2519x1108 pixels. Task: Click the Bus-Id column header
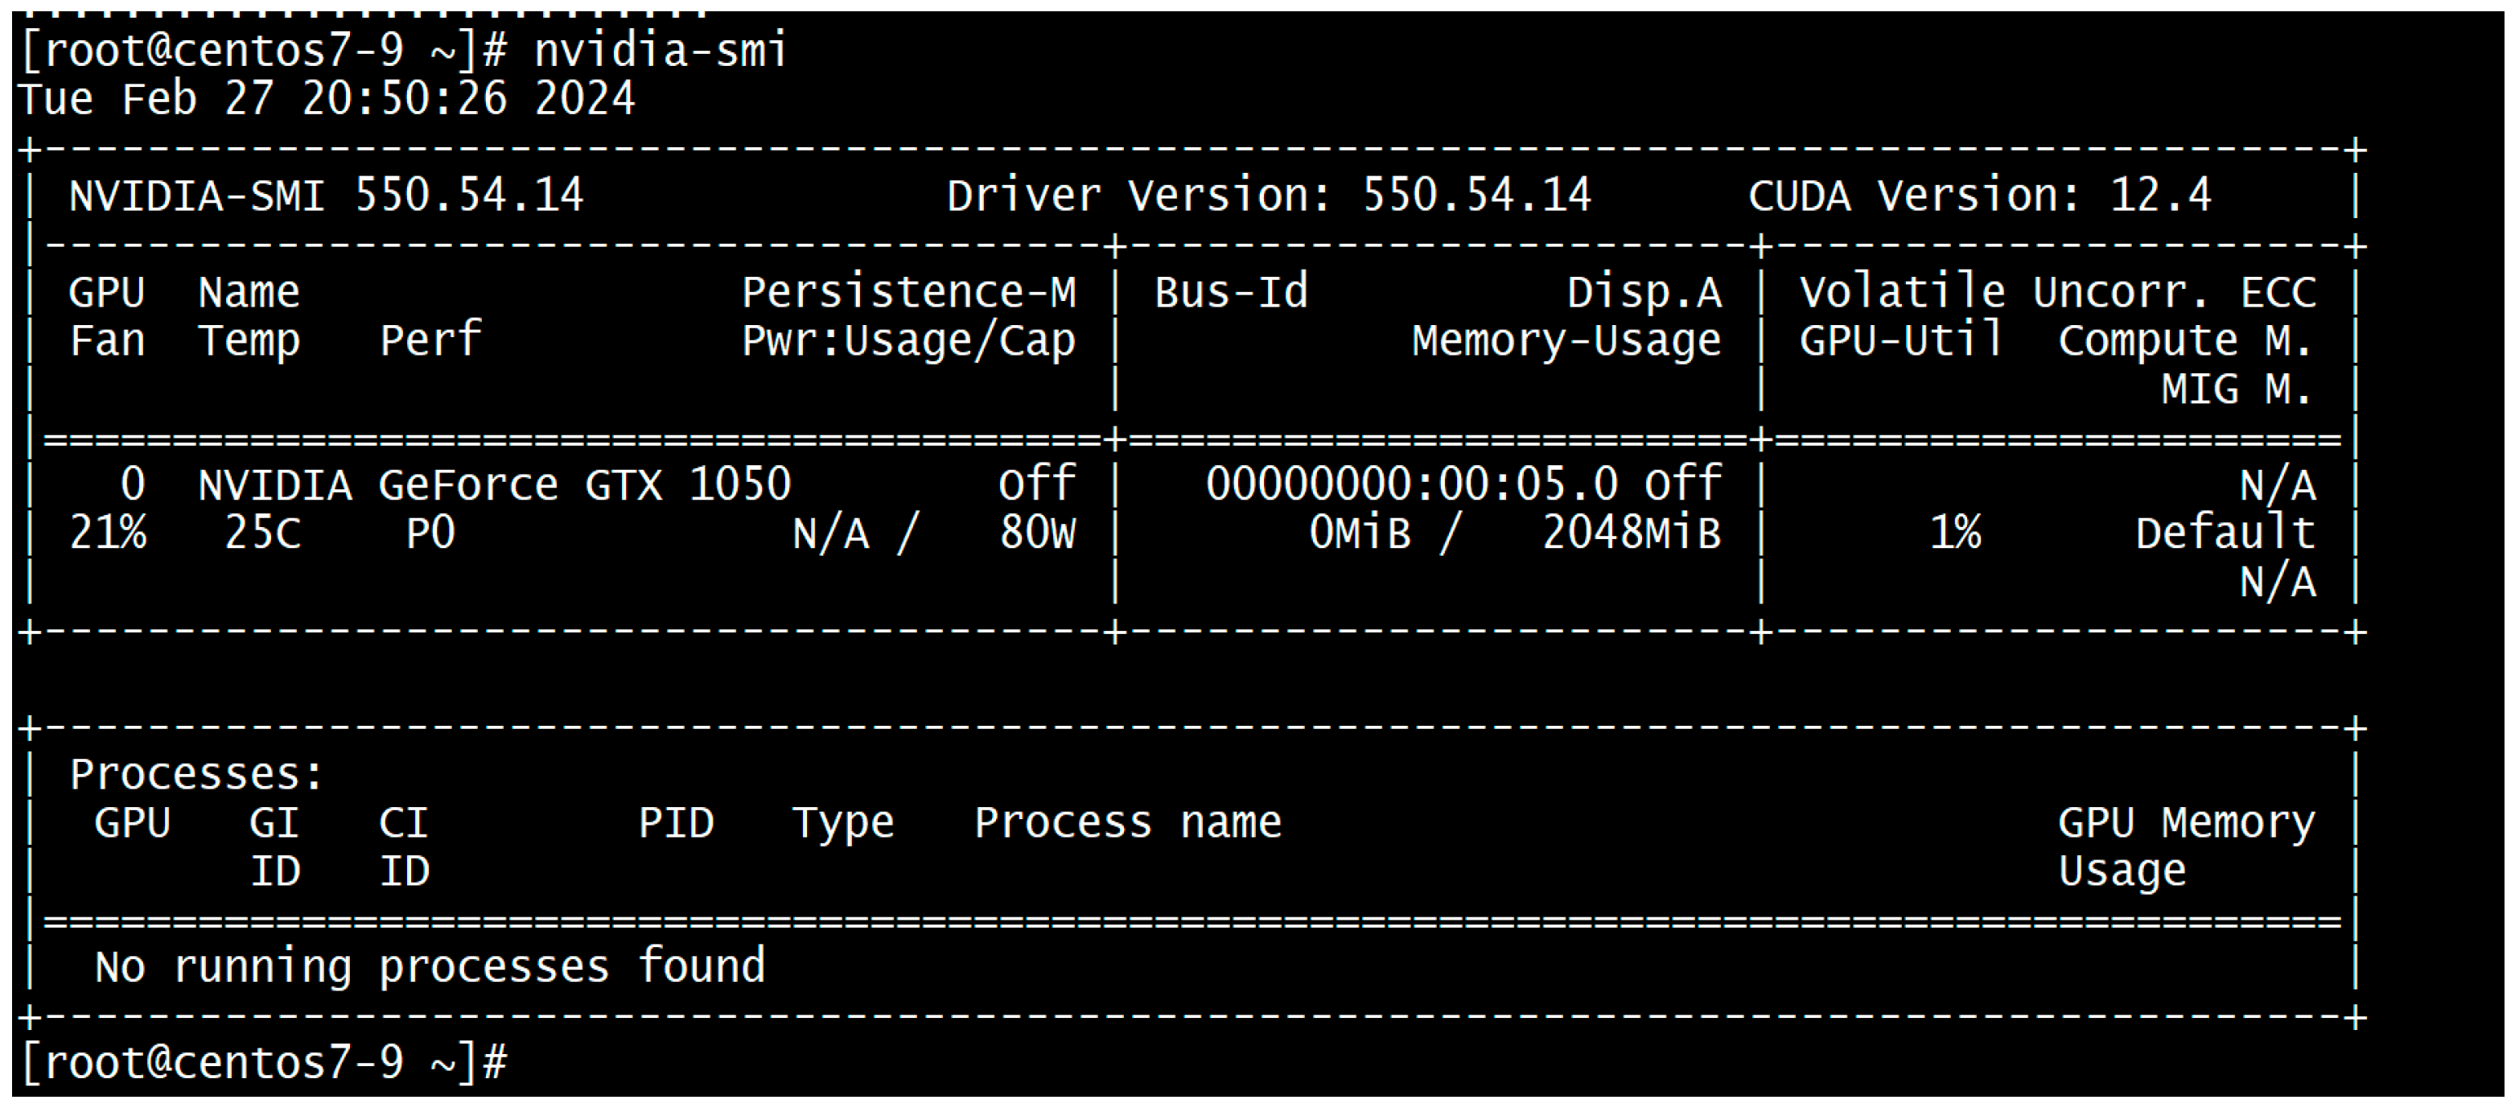pyautogui.click(x=1231, y=292)
